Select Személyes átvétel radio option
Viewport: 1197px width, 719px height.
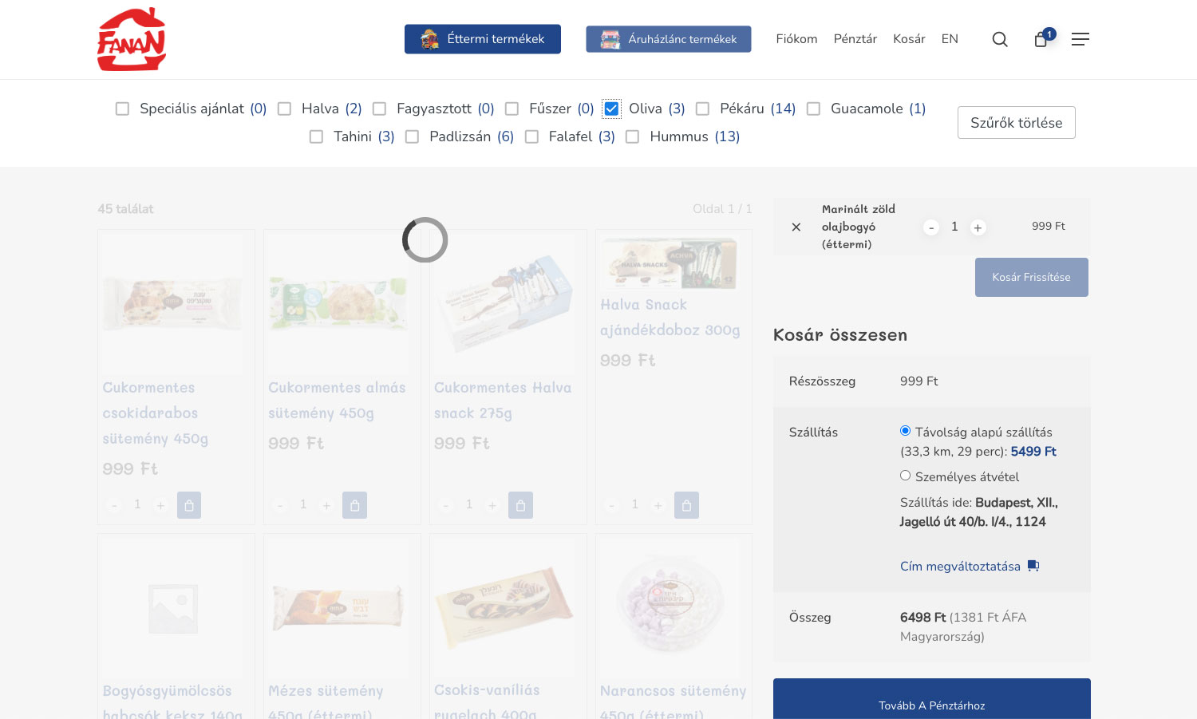tap(906, 476)
